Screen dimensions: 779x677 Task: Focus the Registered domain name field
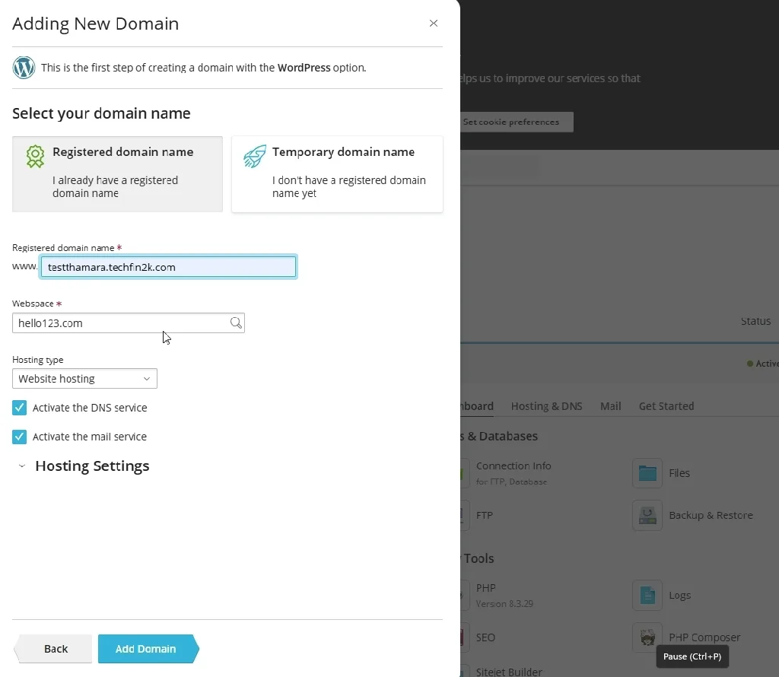(168, 267)
